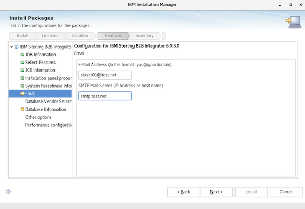The width and height of the screenshot is (305, 209).
Task: Open Other options page
Action: tap(38, 117)
